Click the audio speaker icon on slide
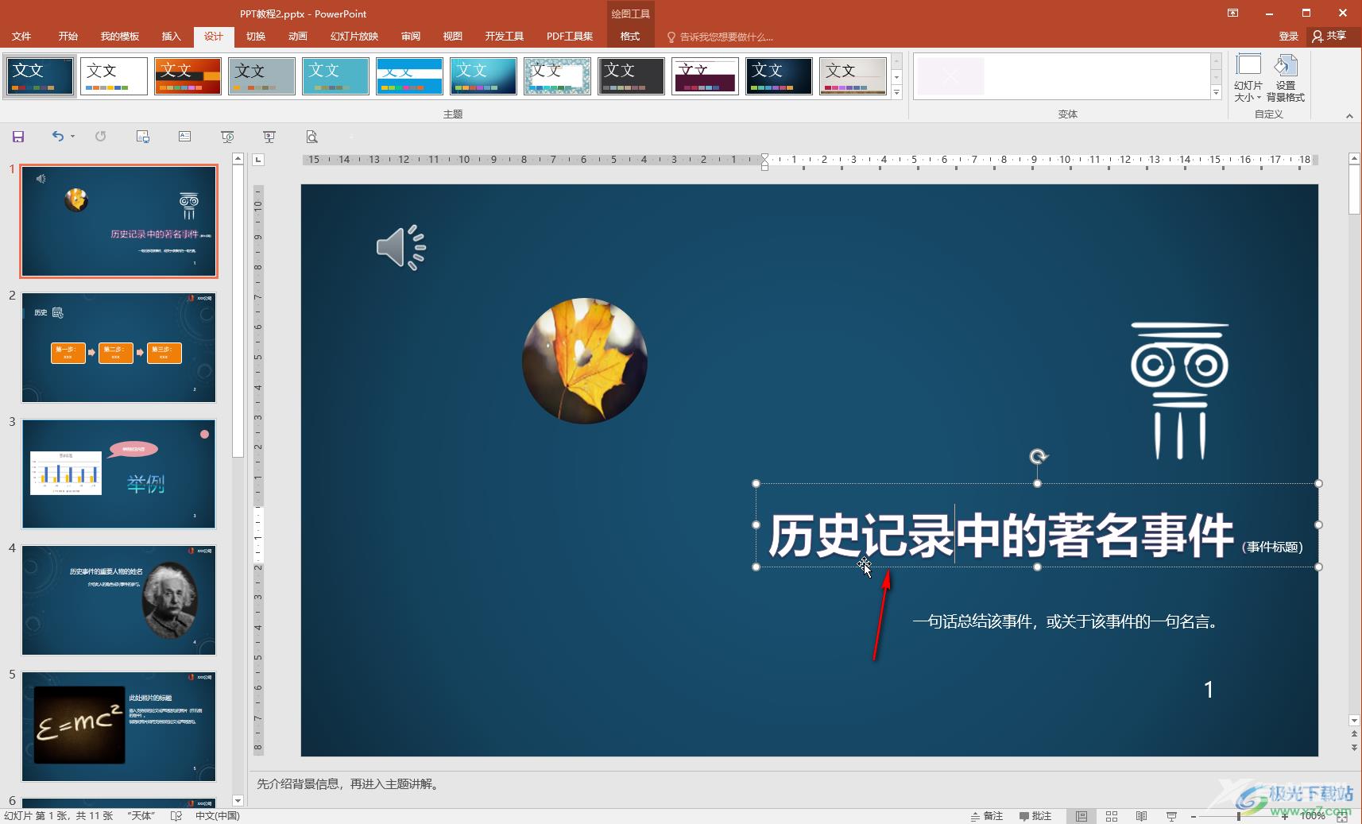This screenshot has width=1362, height=824. [401, 247]
